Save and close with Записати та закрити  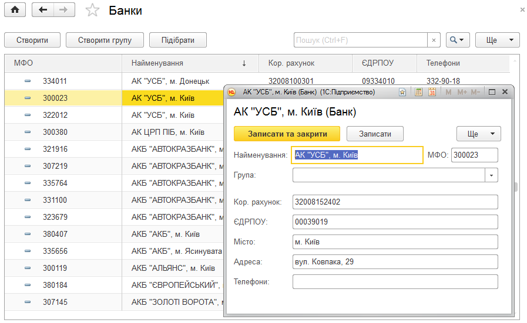click(x=287, y=134)
